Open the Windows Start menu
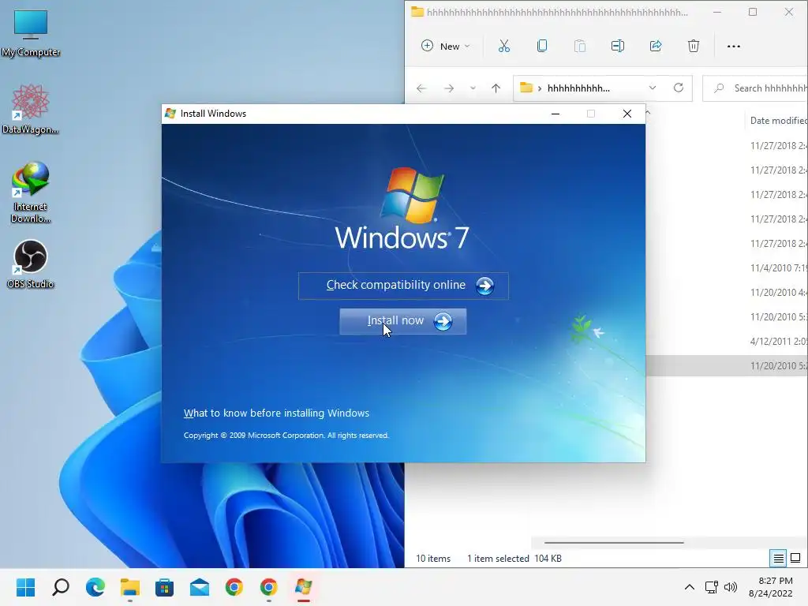The width and height of the screenshot is (808, 606). click(25, 587)
